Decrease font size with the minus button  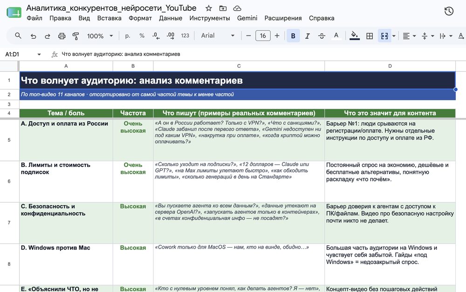(x=248, y=36)
